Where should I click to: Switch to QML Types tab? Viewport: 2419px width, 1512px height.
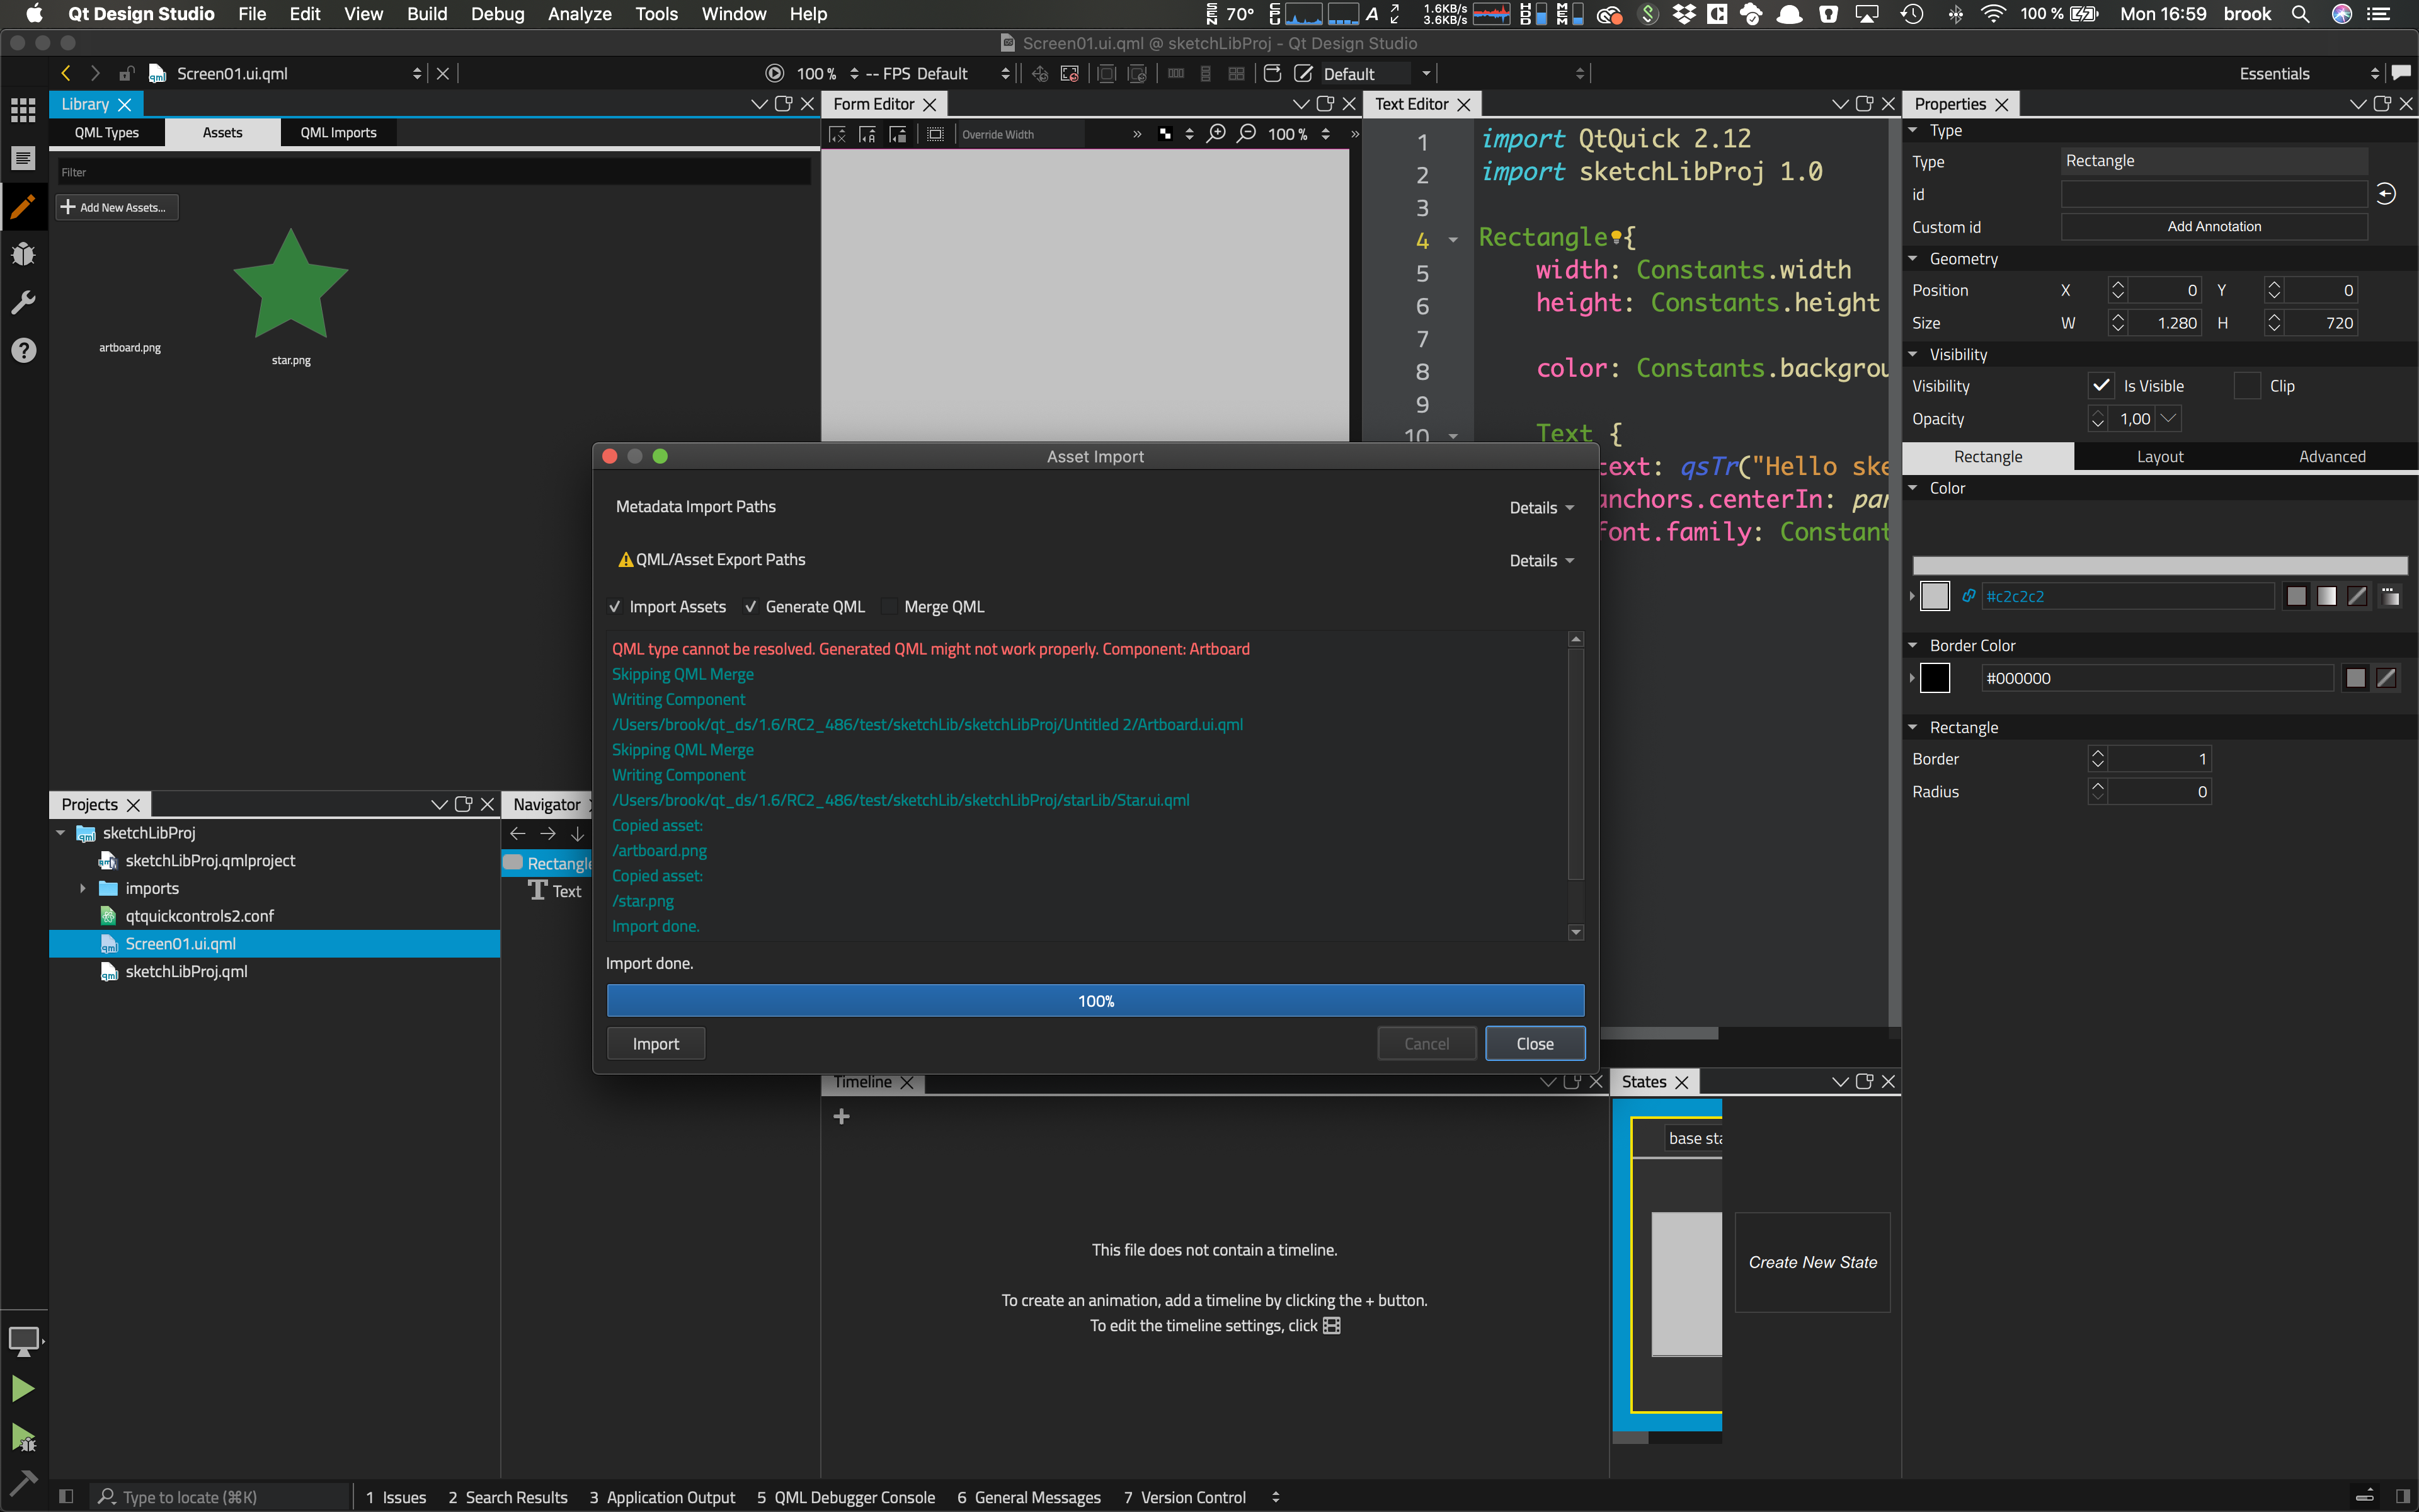107,133
